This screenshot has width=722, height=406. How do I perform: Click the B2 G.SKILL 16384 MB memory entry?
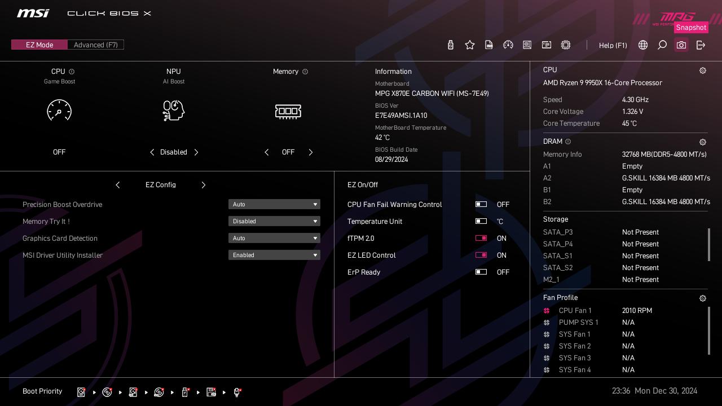click(666, 202)
